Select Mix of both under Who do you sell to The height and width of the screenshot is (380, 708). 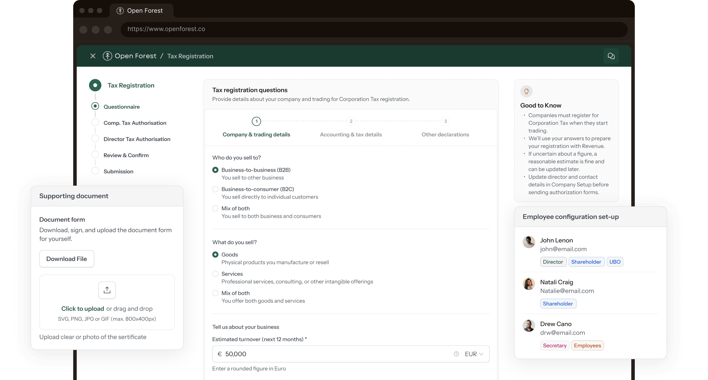[215, 208]
